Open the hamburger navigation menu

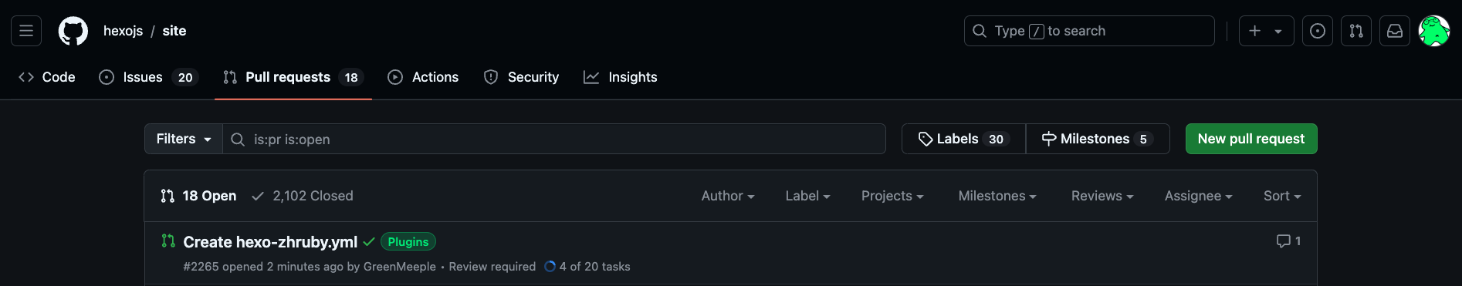tap(26, 31)
